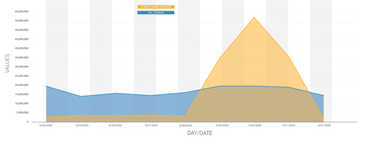Image resolution: width=365 pixels, height=144 pixels.
Task: Click the 5/24/2020 x-axis date label
Action: (x=46, y=125)
